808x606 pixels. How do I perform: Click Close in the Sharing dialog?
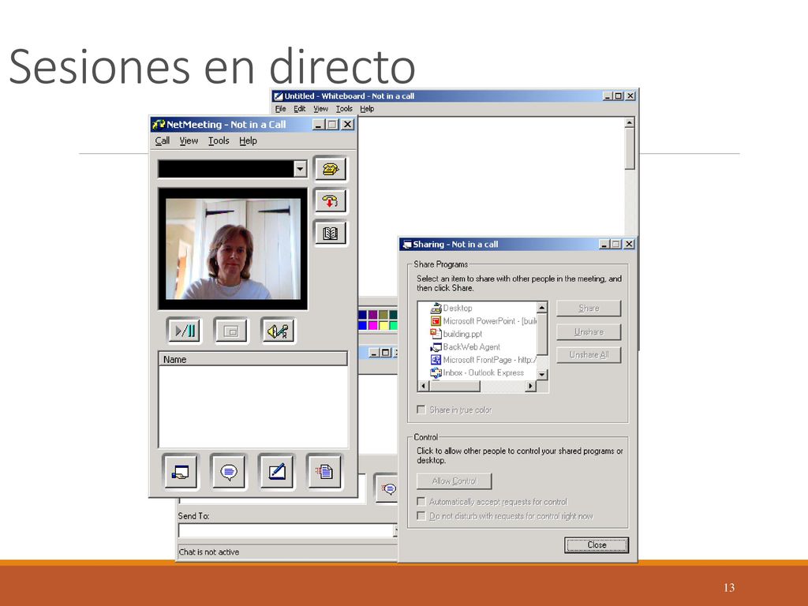point(597,544)
